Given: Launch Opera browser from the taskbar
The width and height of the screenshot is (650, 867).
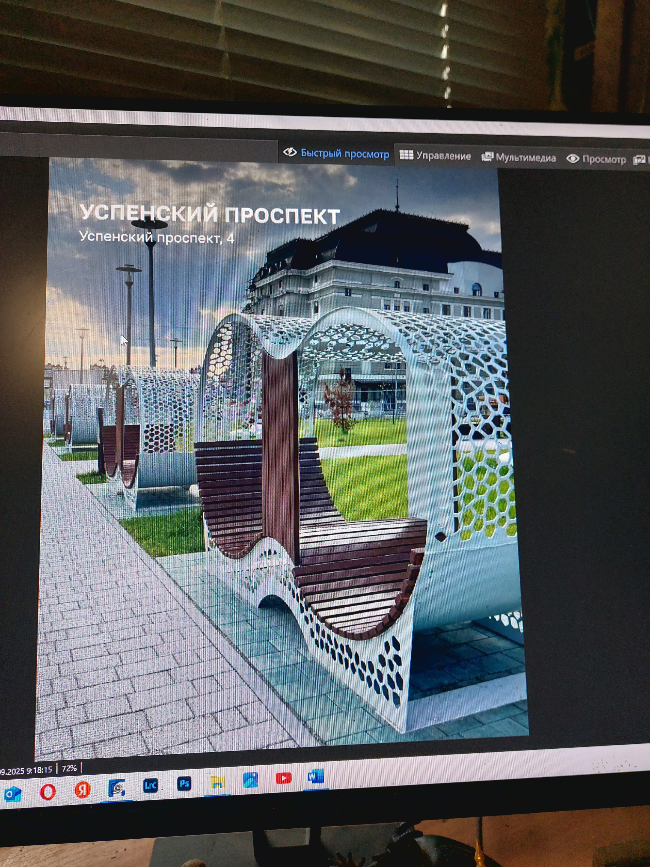Looking at the screenshot, I should pos(48,792).
